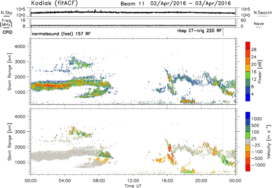This screenshot has width=272, height=188.
Task: Click the "16" tick on Power color bar
Action: (254, 72)
